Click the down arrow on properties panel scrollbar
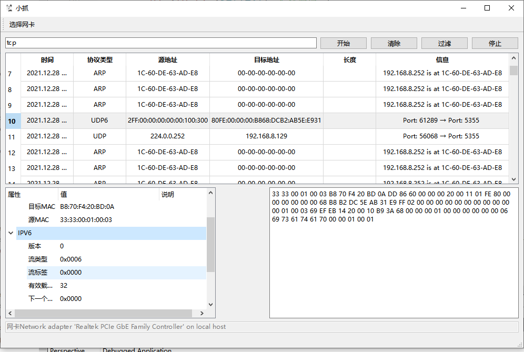 point(210,304)
